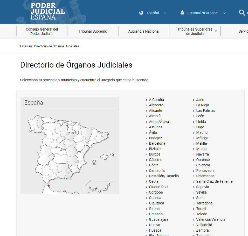248x236 pixels.
Task: Select the Cantabria province link
Action: coord(157,171)
